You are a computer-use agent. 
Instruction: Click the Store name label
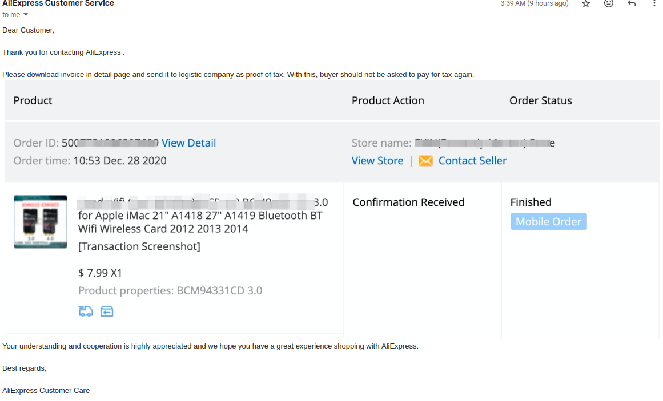click(381, 143)
